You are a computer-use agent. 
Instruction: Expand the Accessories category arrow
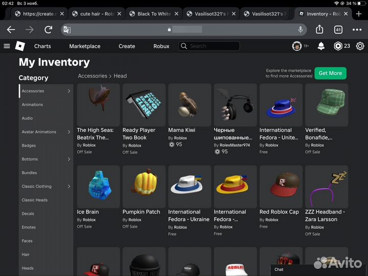(69, 91)
